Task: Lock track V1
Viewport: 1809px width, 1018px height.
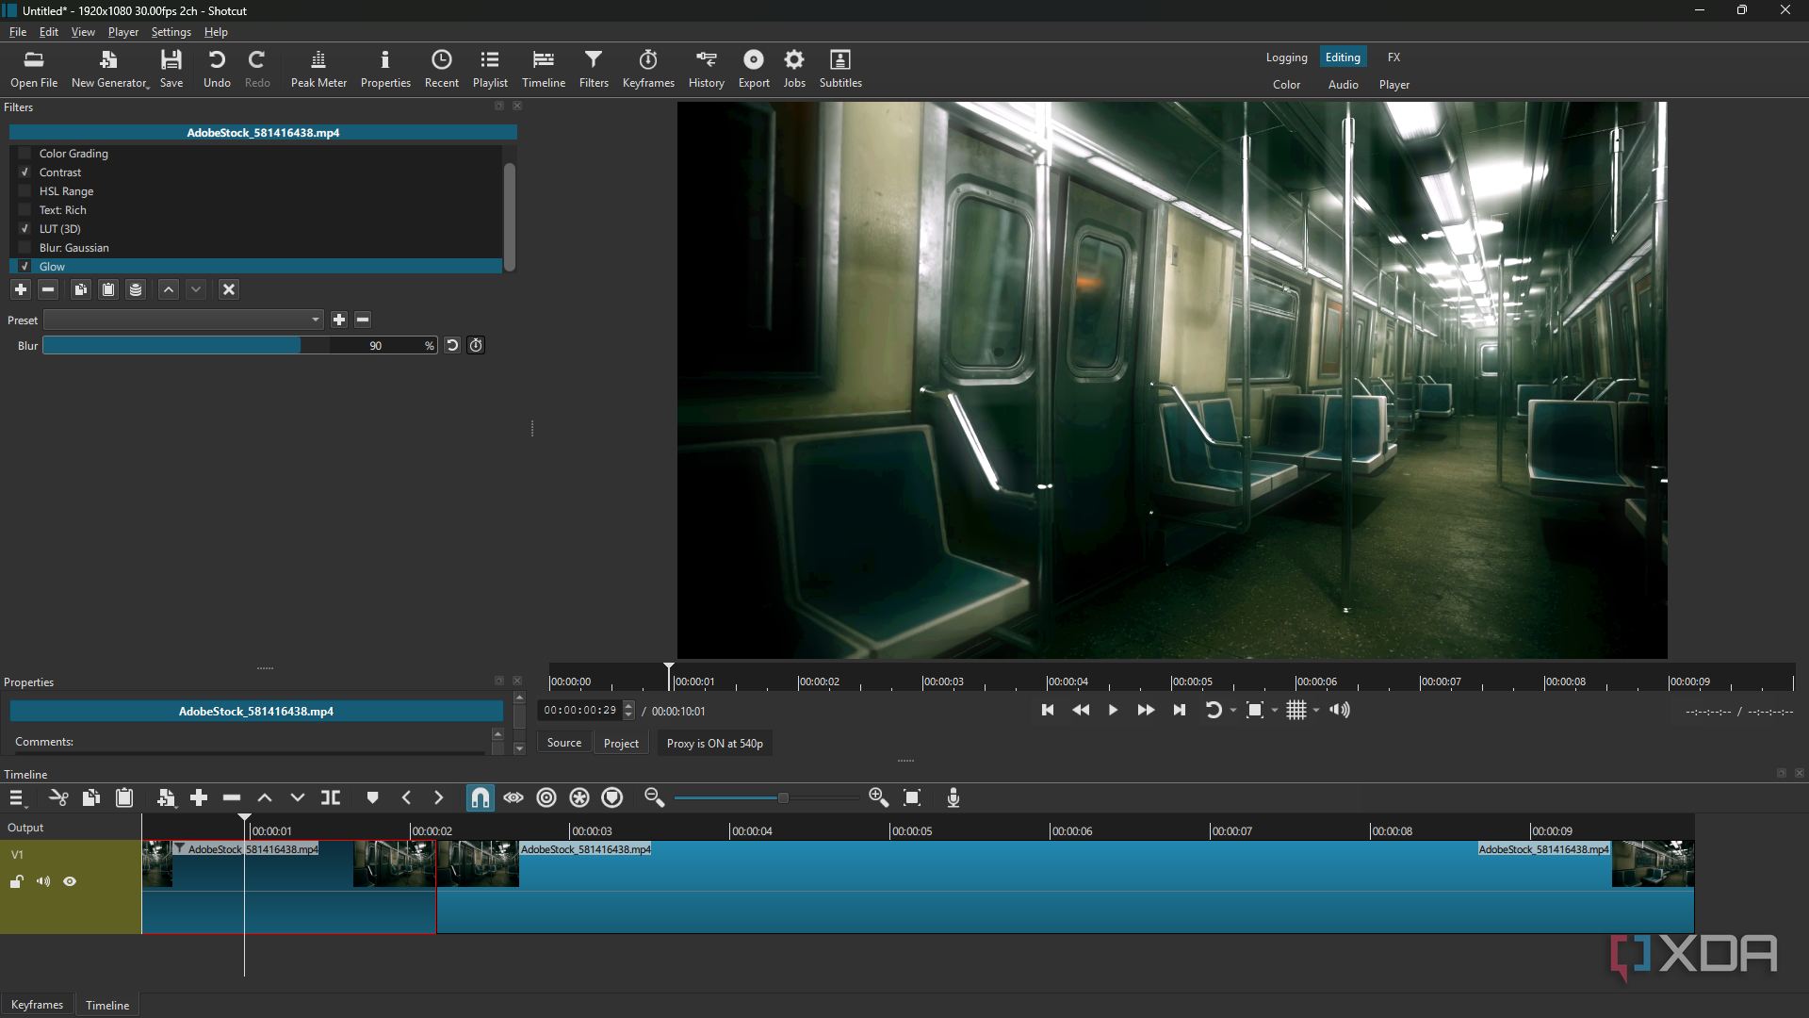Action: (x=17, y=881)
